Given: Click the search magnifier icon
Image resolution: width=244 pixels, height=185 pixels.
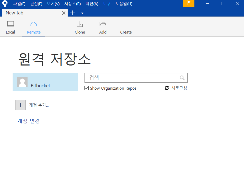Looking at the screenshot, I should 182,78.
